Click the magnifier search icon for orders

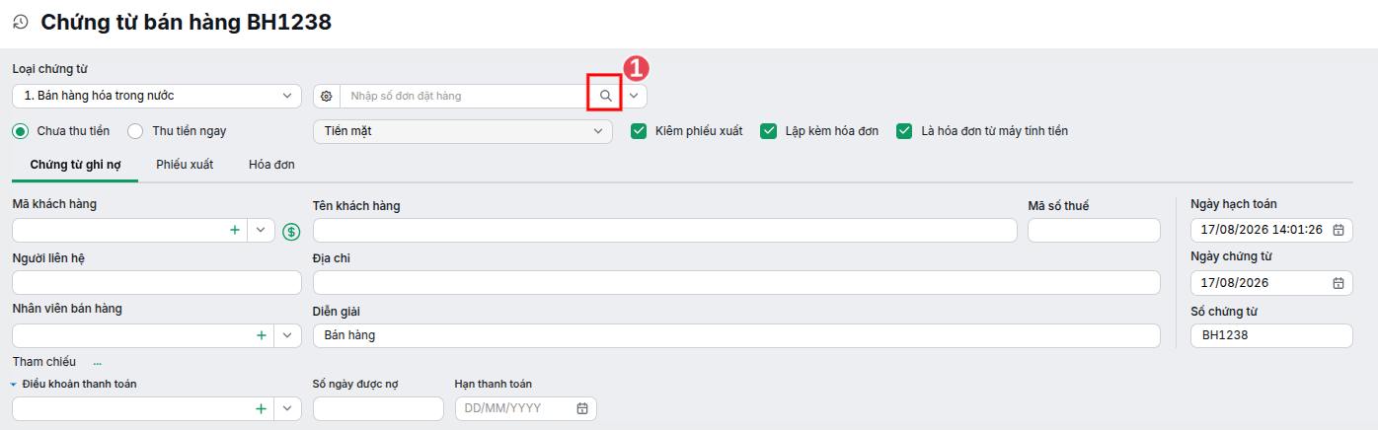(x=606, y=96)
